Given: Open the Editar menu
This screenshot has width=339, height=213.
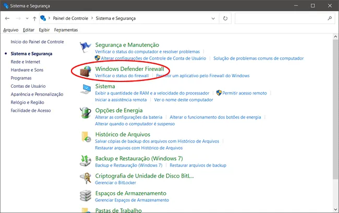Looking at the screenshot, I should (29, 30).
